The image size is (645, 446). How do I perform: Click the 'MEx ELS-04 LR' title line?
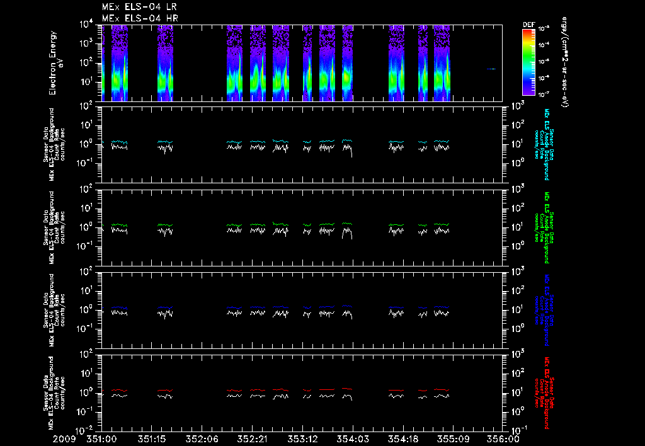[x=139, y=7]
